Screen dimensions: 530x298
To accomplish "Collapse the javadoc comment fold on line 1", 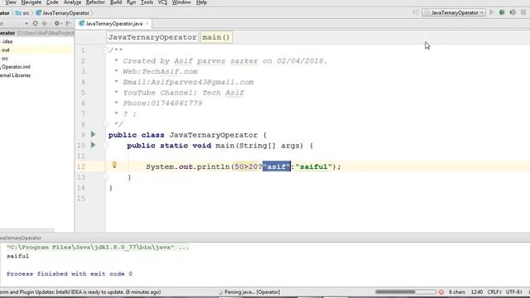I will click(x=105, y=50).
